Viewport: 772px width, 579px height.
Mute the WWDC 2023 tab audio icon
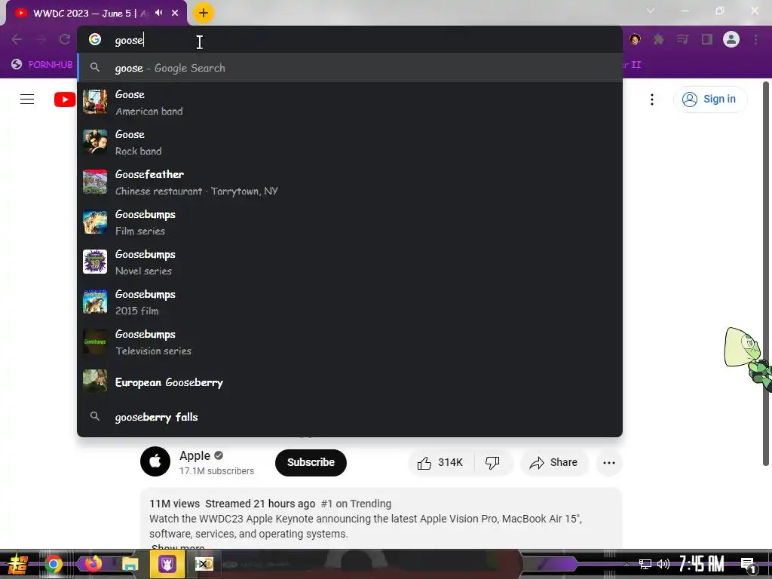tap(158, 13)
